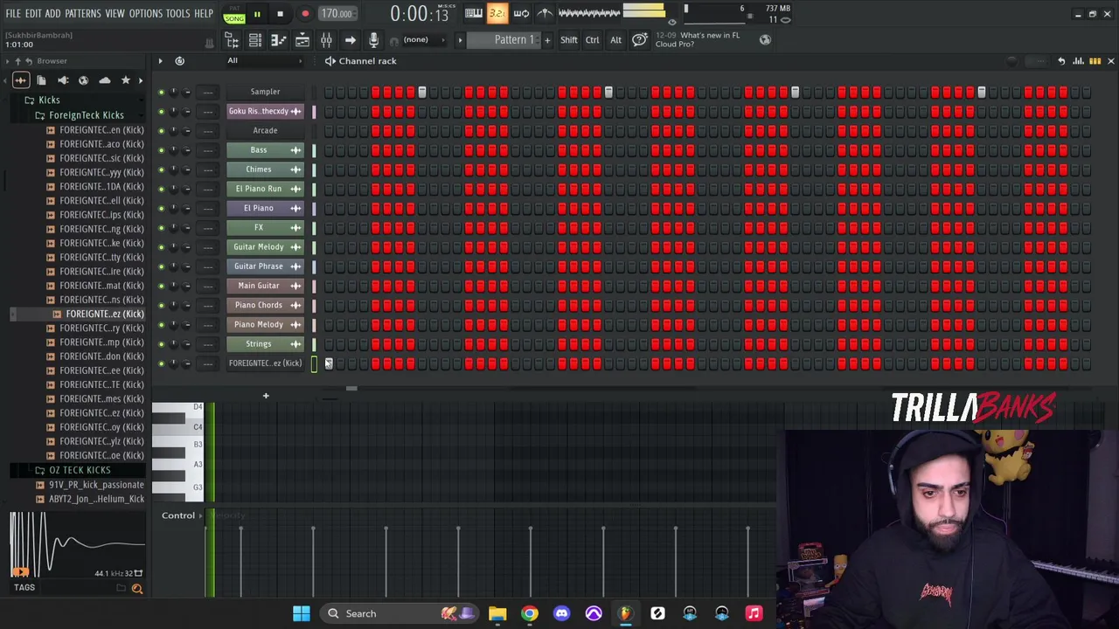The image size is (1119, 629).
Task: Open the TOOLS menu
Action: tap(178, 14)
